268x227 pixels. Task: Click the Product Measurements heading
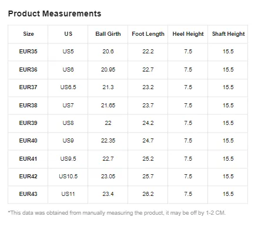[x=55, y=13]
